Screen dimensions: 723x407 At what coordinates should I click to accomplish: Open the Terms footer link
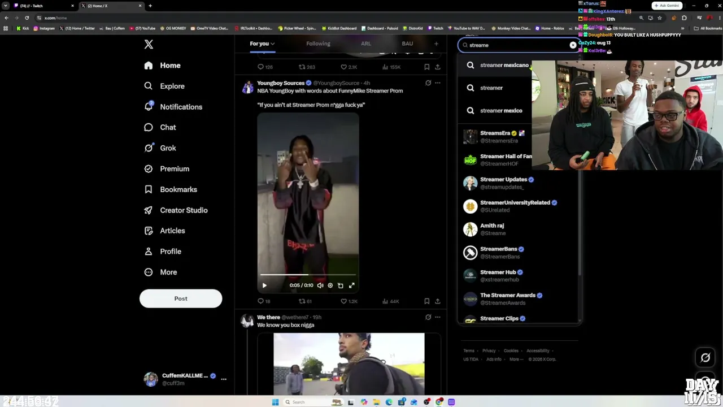tap(469, 351)
